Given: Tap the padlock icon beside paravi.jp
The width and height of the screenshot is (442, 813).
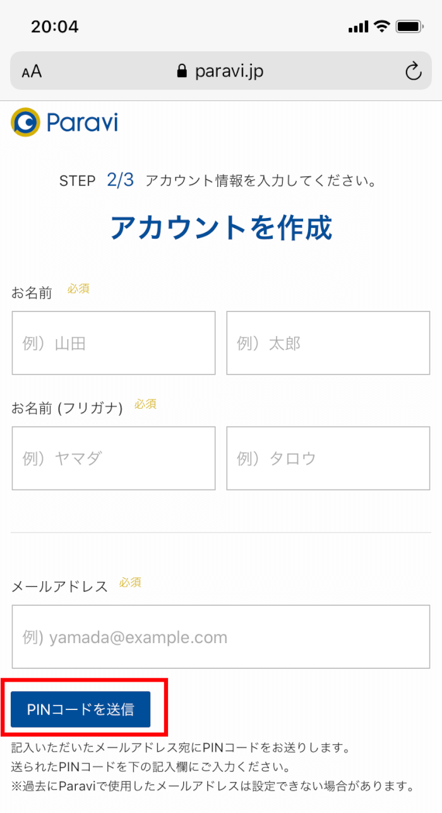Looking at the screenshot, I should pos(183,71).
